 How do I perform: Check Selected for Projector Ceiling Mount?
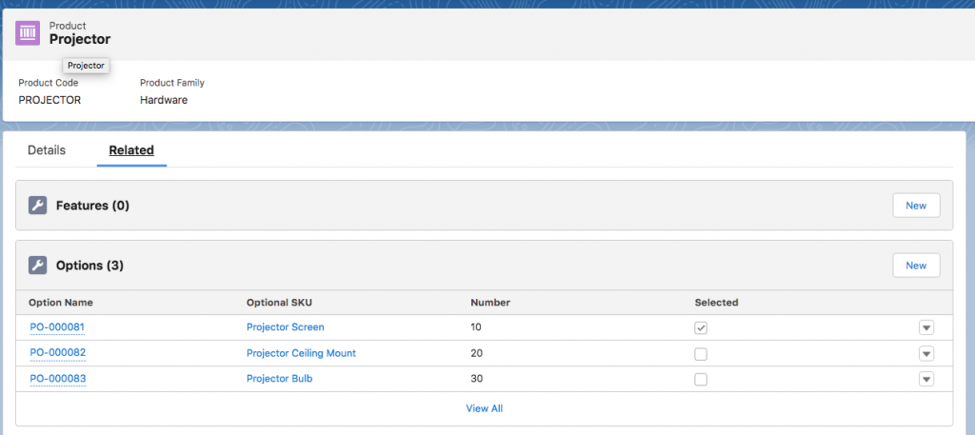(701, 353)
